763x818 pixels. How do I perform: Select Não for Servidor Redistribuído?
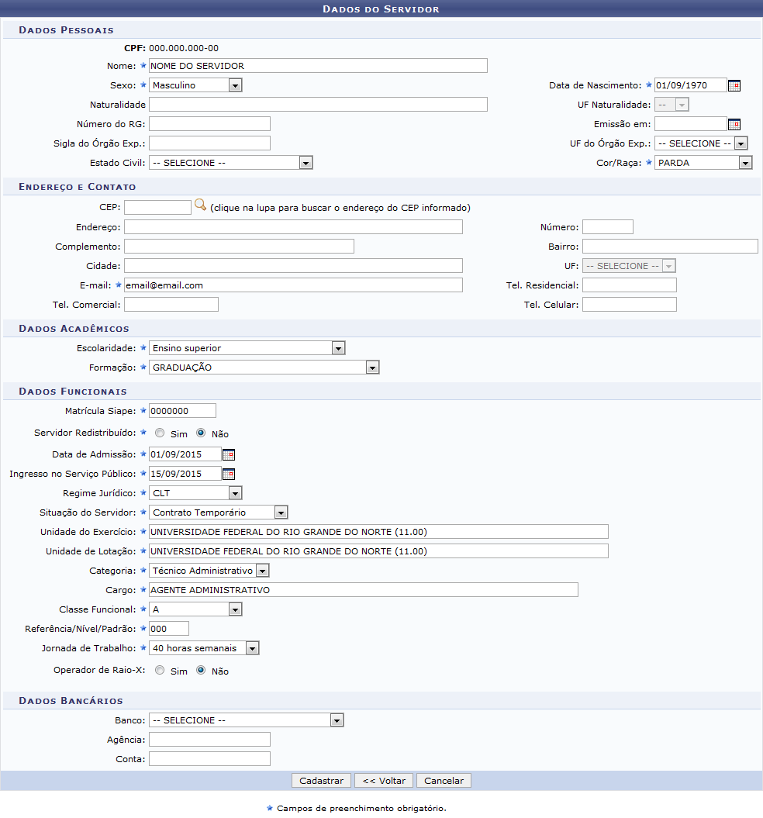click(x=201, y=433)
